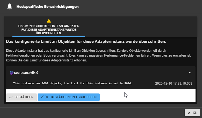Click Bestätigen und Schliessen button
This screenshot has height=118, width=202.
coord(69,97)
